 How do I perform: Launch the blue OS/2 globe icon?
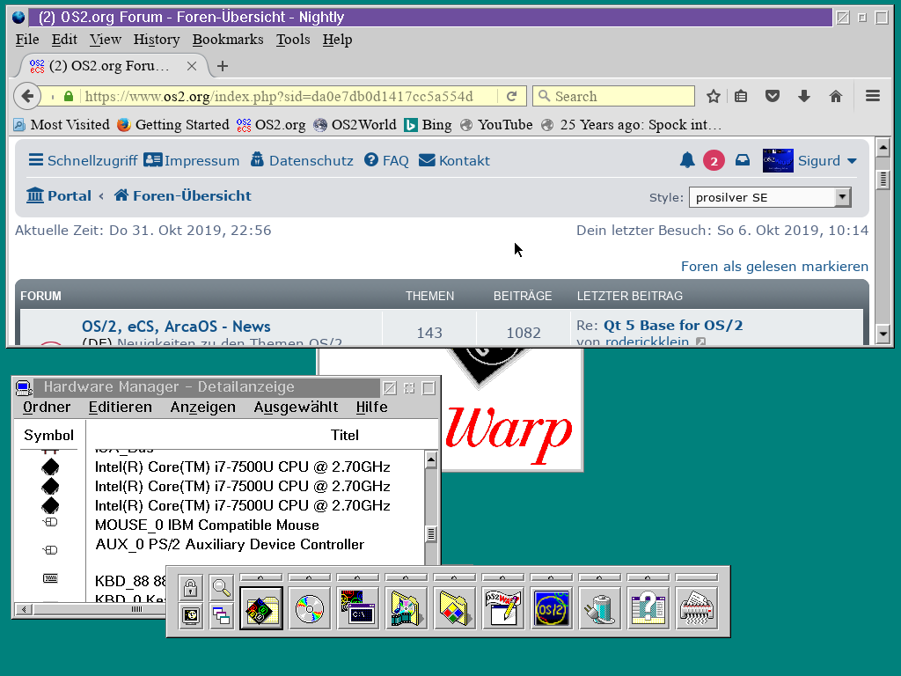[x=551, y=609]
